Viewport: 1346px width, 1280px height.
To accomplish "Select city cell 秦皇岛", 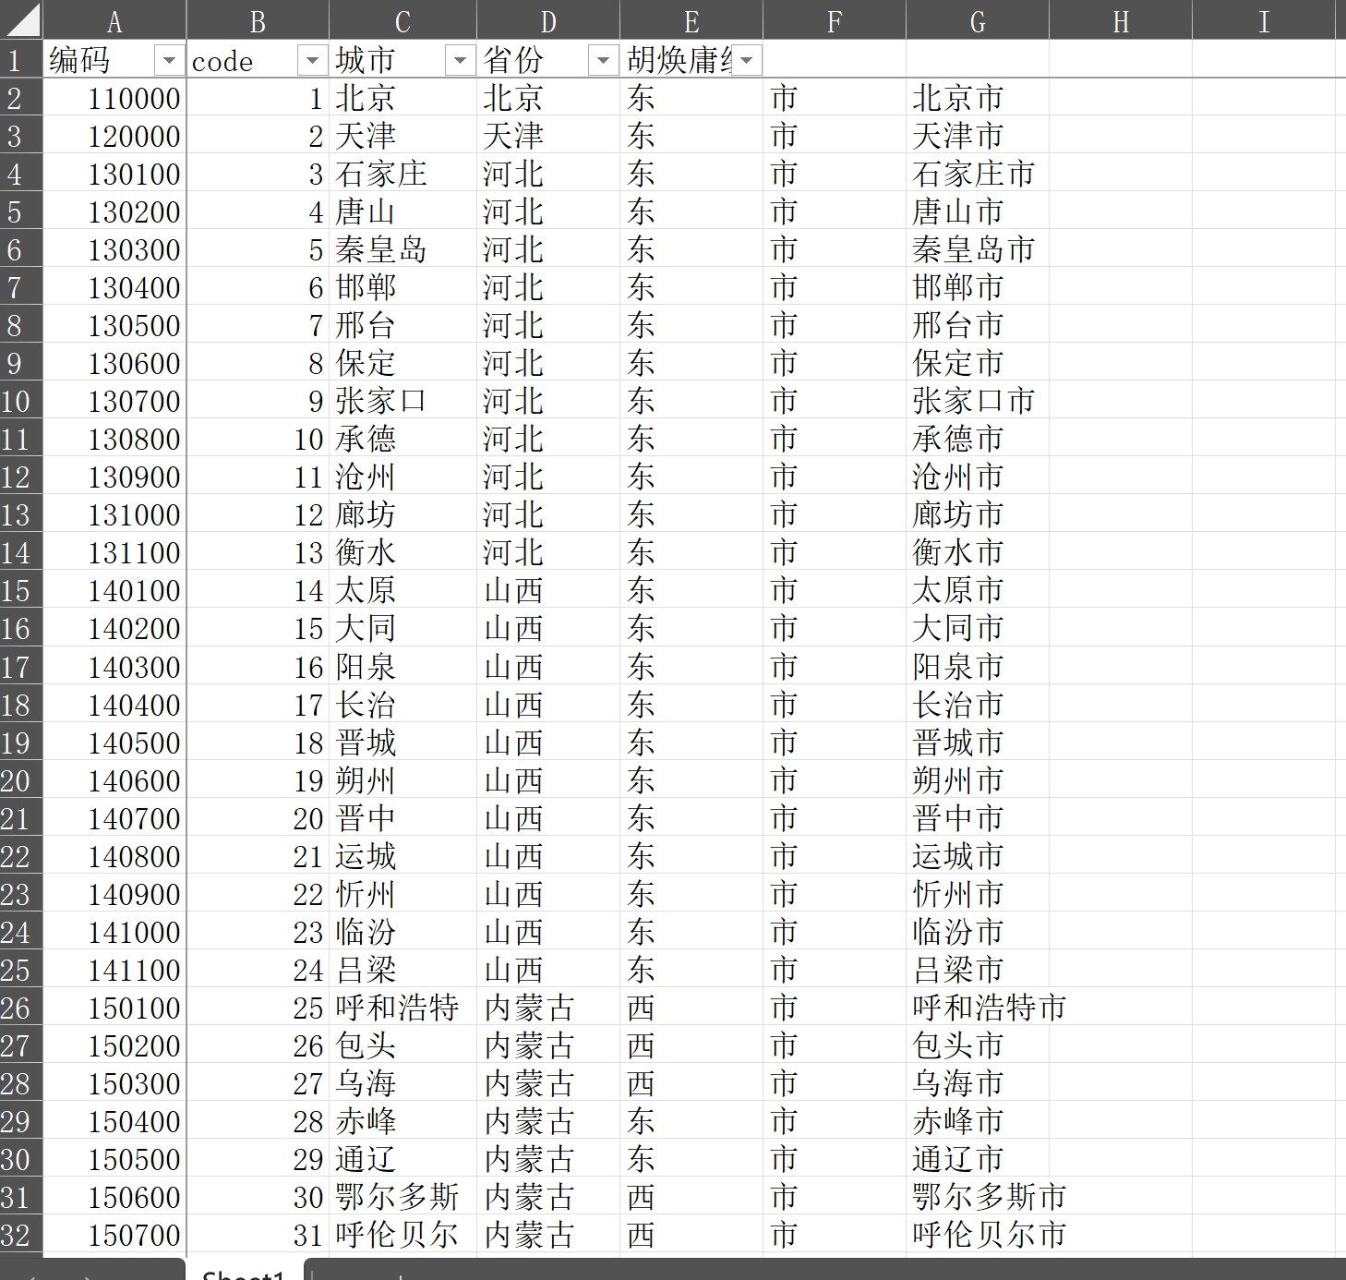I will pos(403,249).
